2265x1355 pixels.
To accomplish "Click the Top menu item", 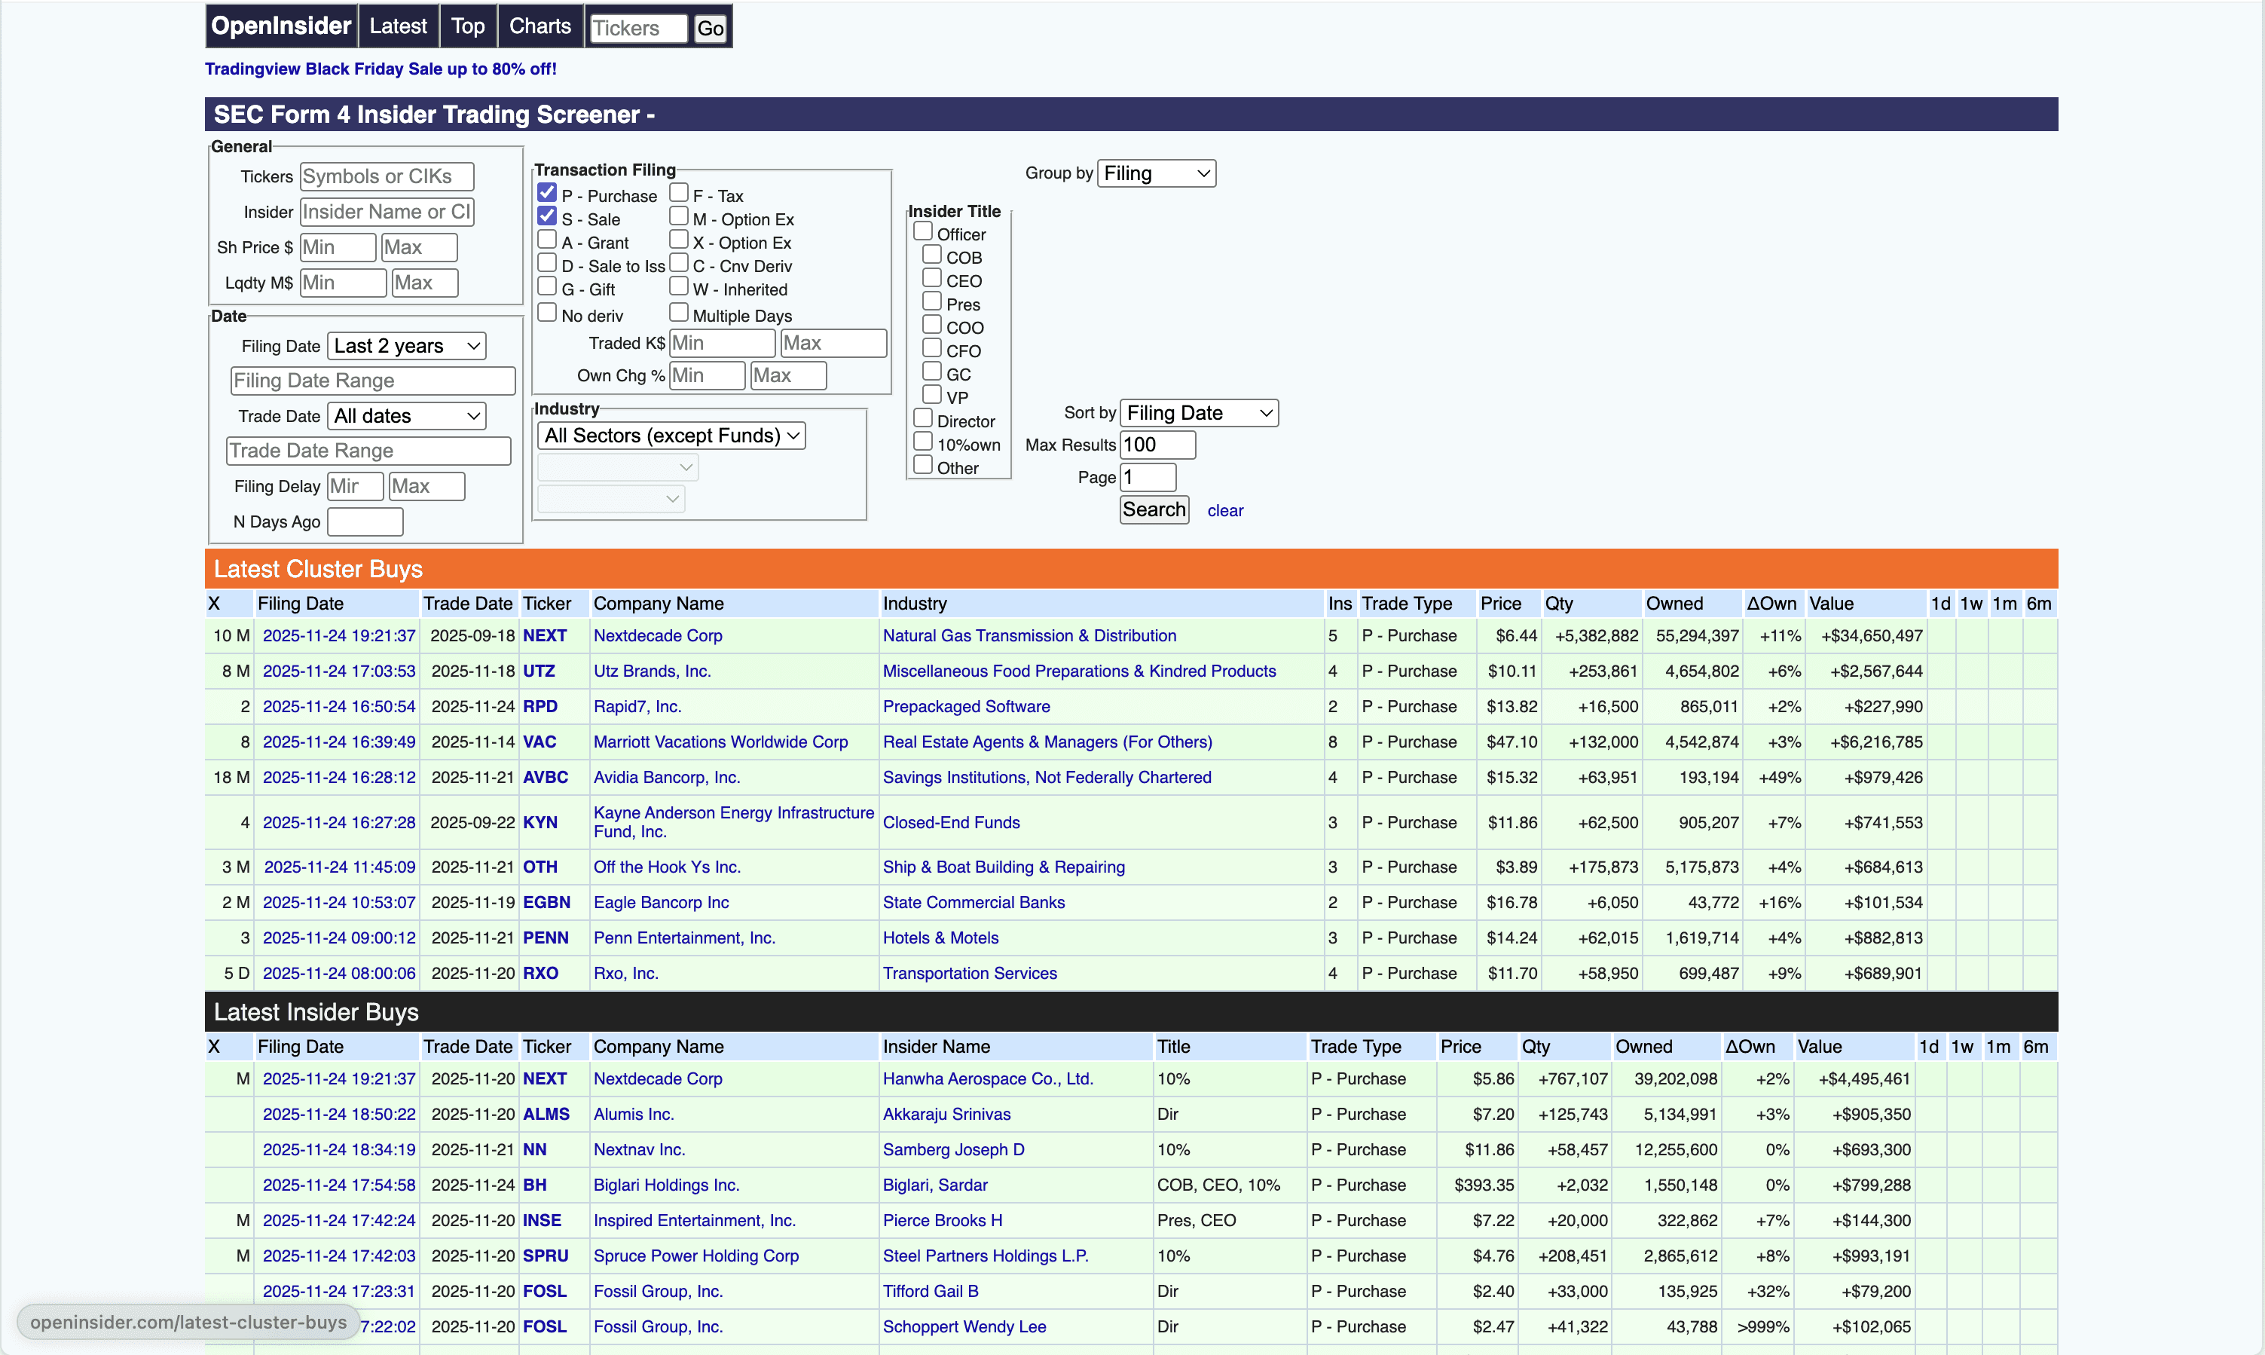I will tap(467, 26).
